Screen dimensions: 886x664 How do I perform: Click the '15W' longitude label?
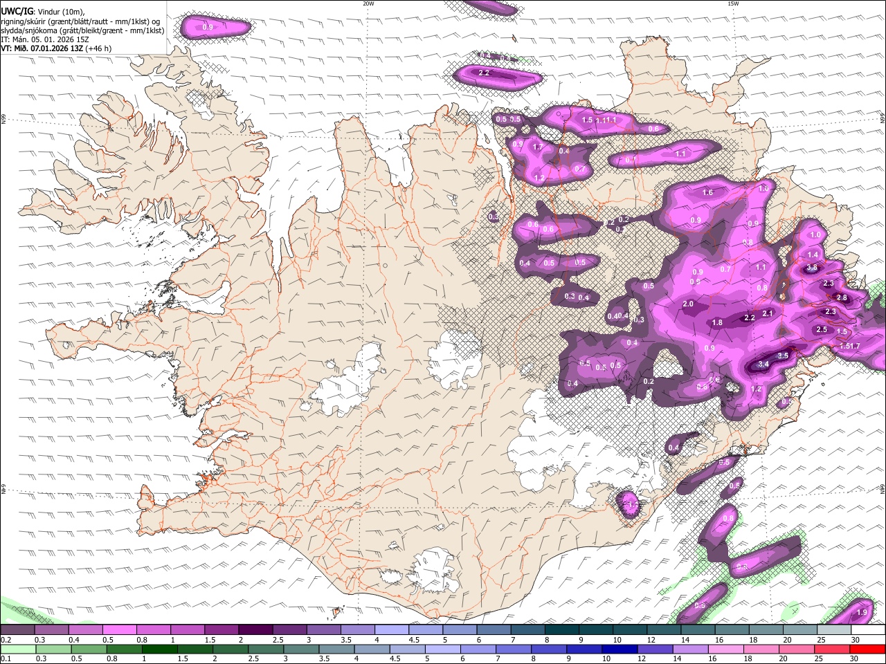(733, 3)
